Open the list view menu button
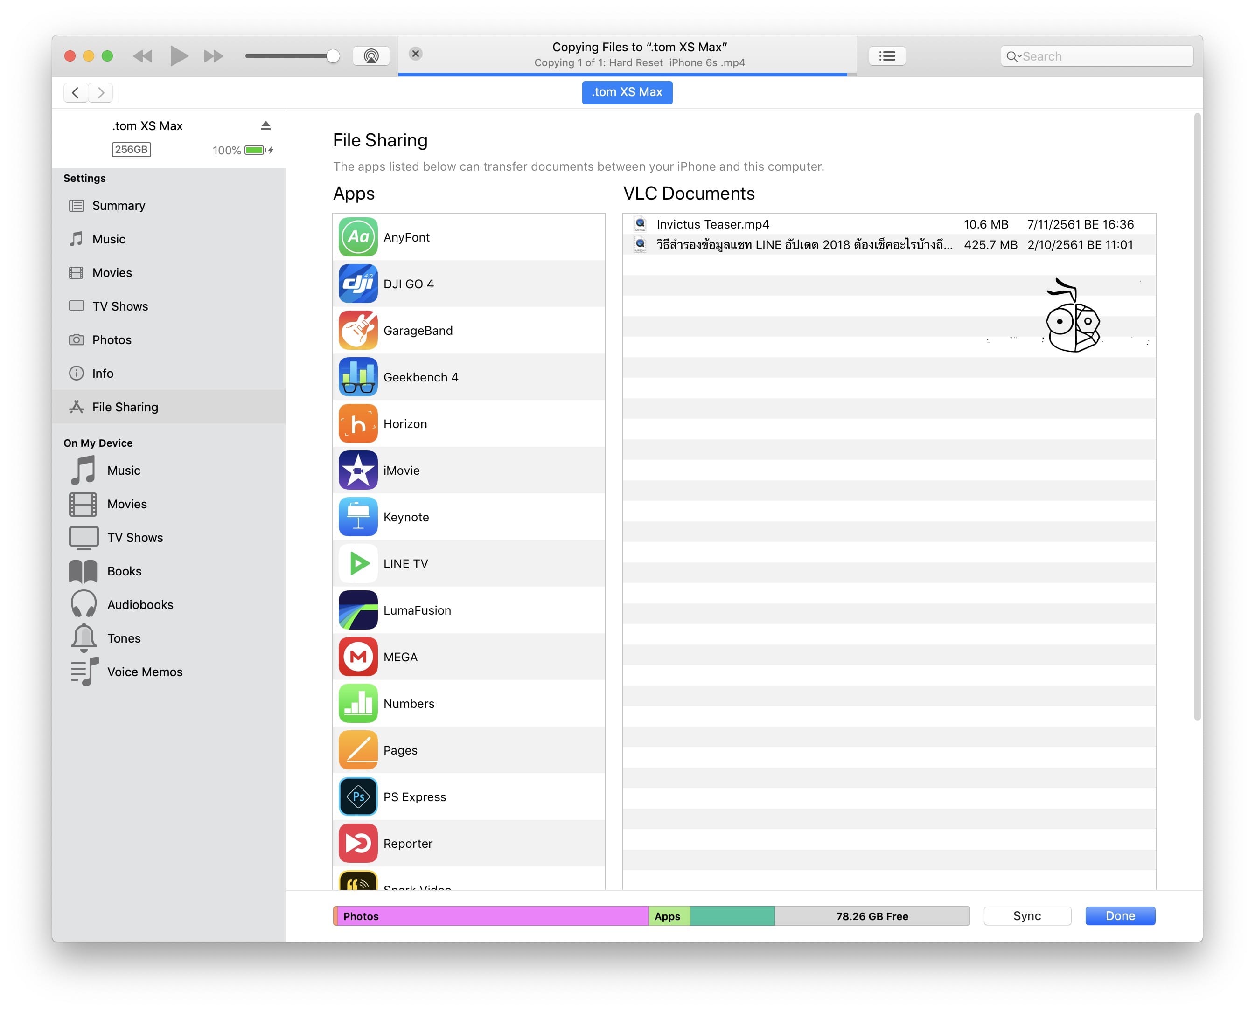This screenshot has width=1255, height=1011. coord(886,56)
